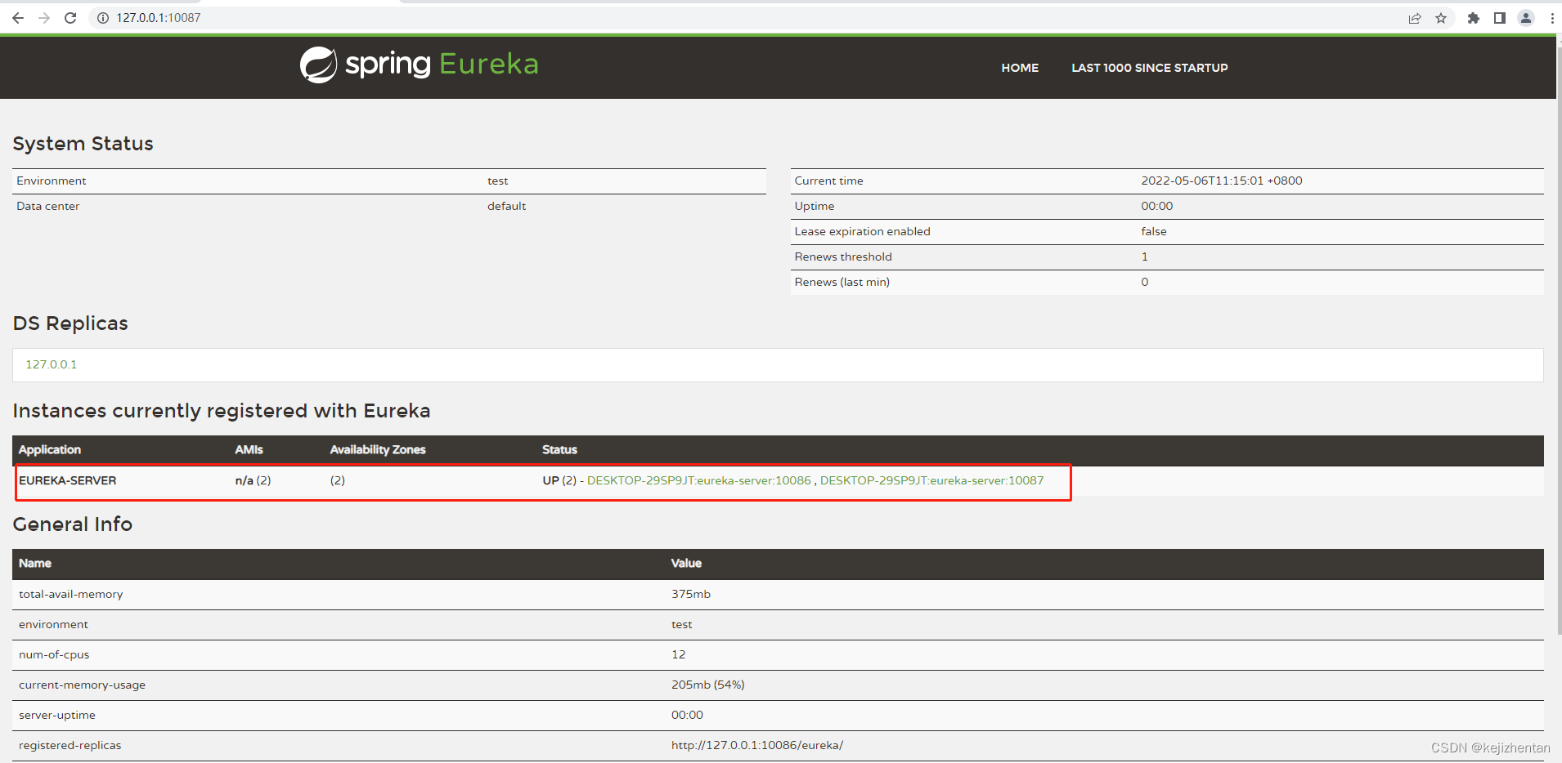Click the share page icon in the address bar

[1415, 18]
